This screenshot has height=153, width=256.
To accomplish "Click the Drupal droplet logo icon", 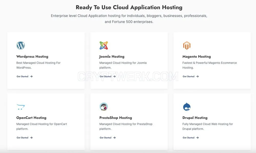I will coord(187,107).
